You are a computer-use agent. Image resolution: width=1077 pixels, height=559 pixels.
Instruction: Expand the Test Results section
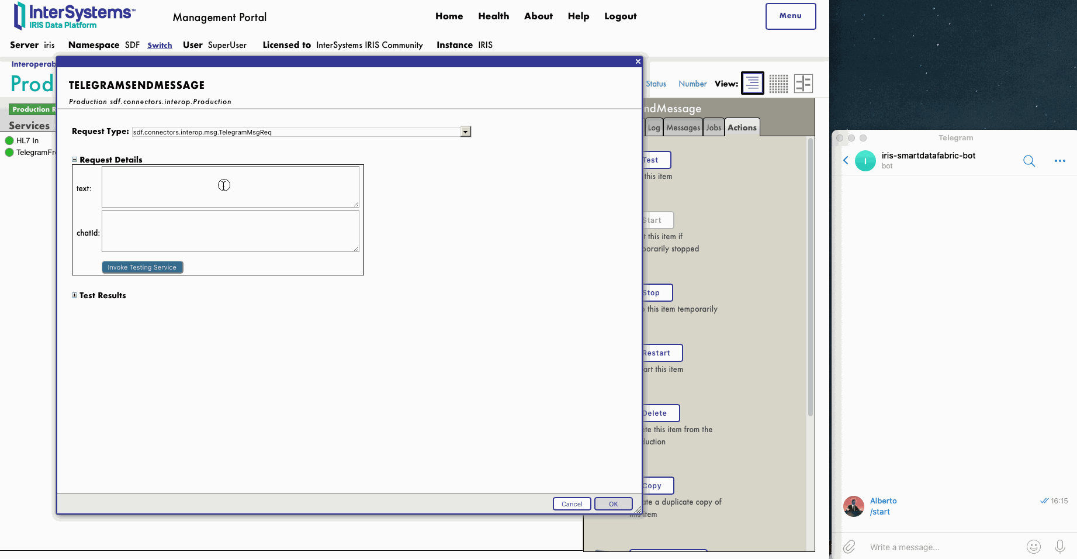pos(74,295)
